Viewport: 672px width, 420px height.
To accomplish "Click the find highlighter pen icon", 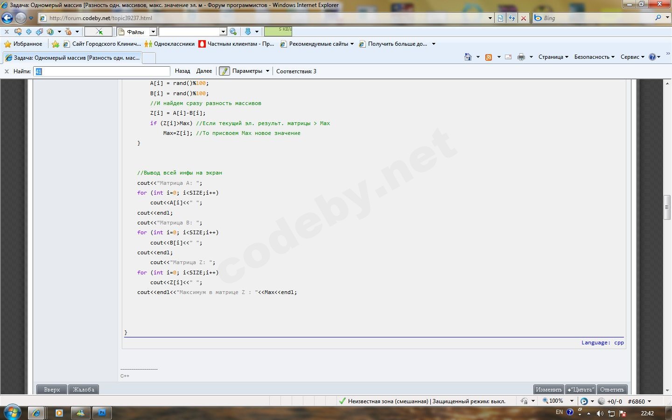I will [x=224, y=71].
